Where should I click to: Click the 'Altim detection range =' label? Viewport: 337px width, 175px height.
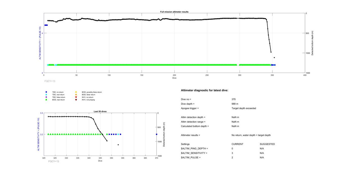(193, 122)
